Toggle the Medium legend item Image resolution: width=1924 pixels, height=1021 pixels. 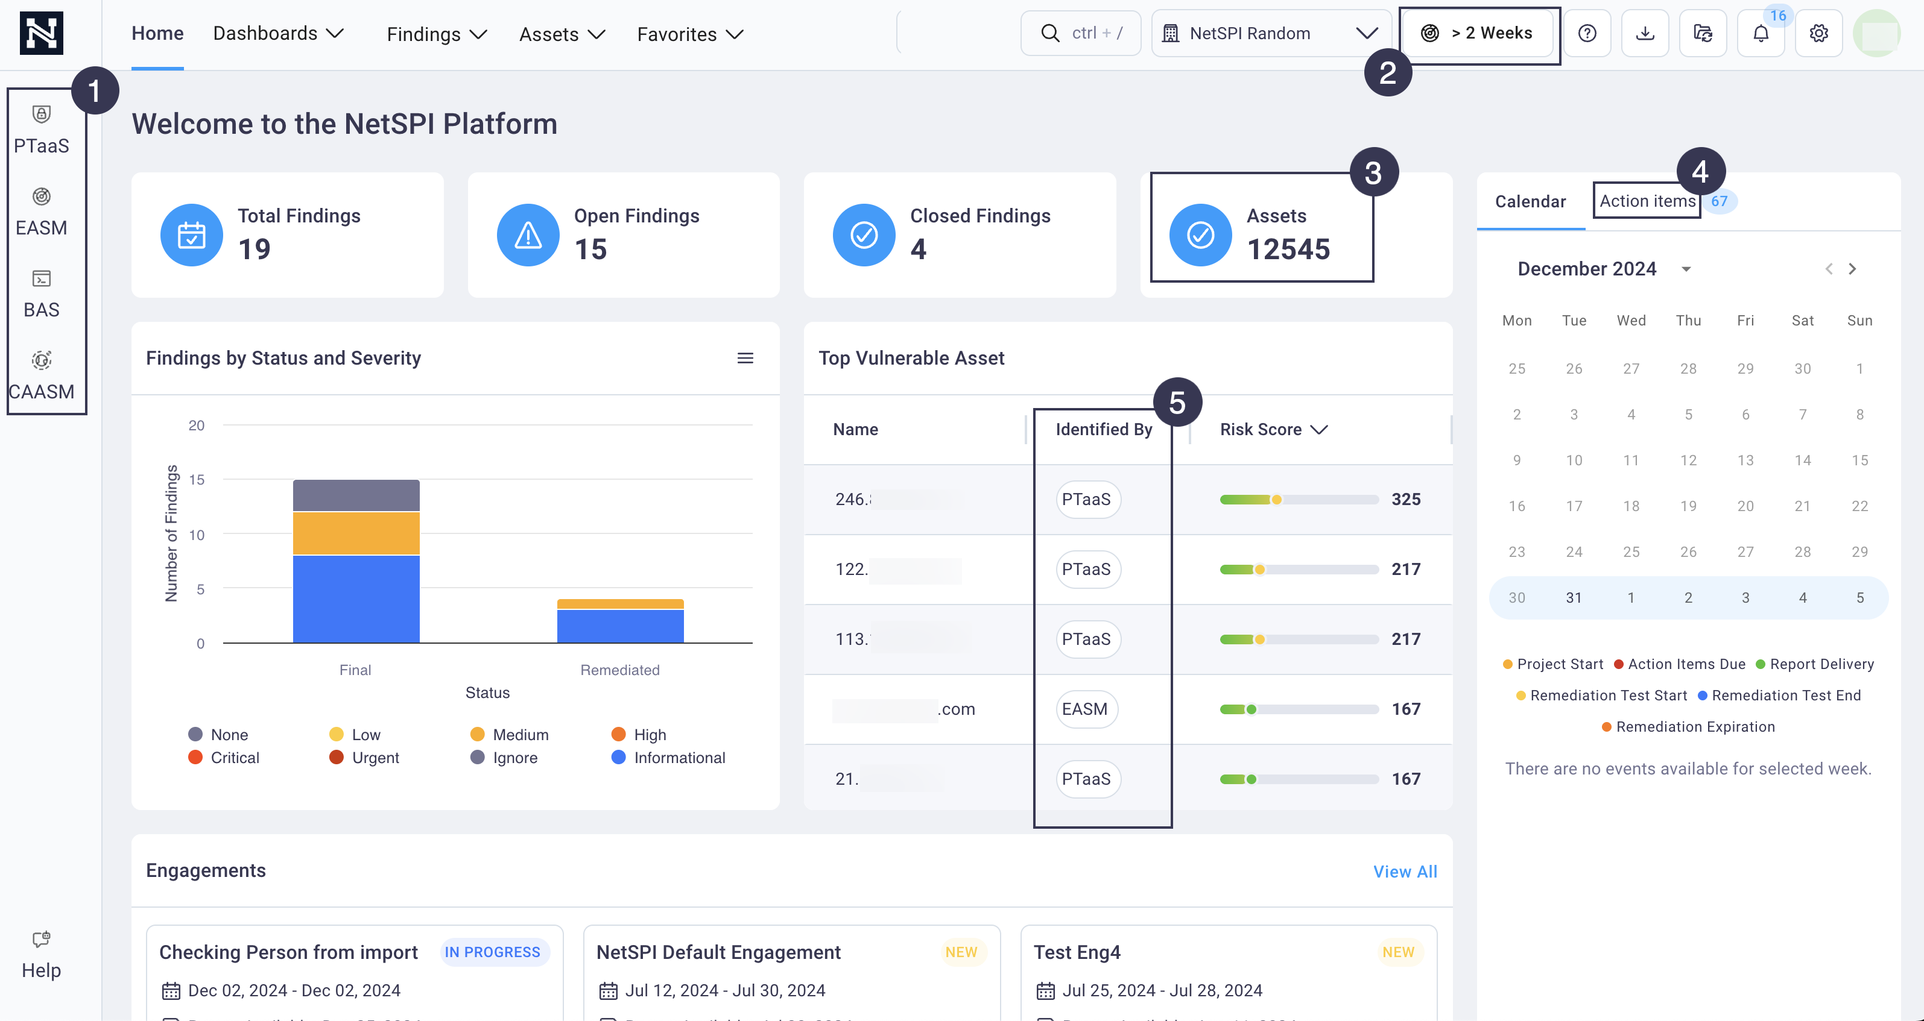(510, 734)
